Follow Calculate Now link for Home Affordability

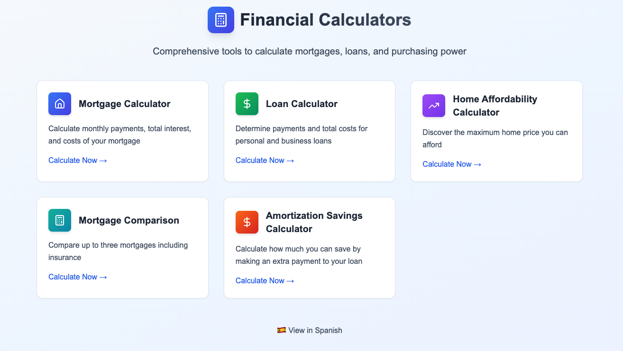tap(452, 164)
